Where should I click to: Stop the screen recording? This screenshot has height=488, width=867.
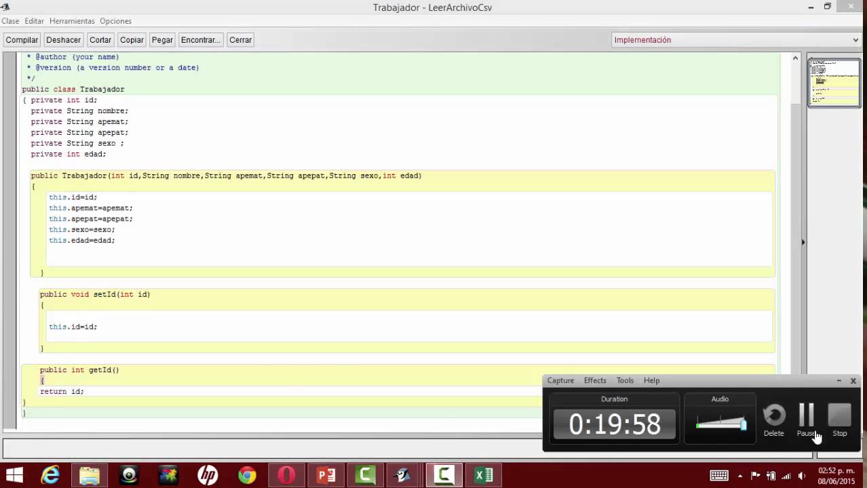840,420
